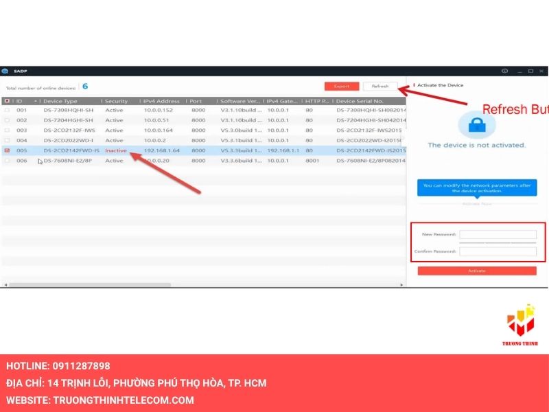Select the DS-2CD2022WD-I device type cell
Image resolution: width=549 pixels, height=412 pixels.
click(x=69, y=141)
